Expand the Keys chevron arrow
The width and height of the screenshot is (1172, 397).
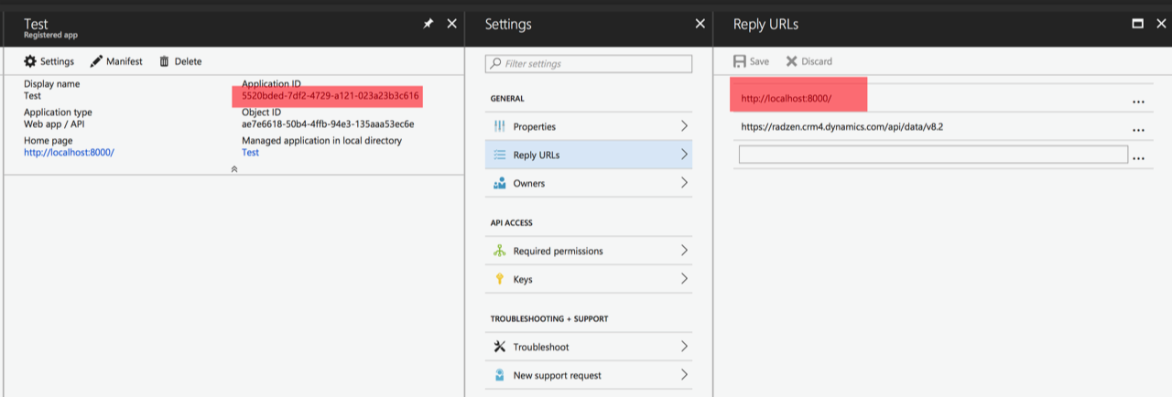tap(683, 279)
